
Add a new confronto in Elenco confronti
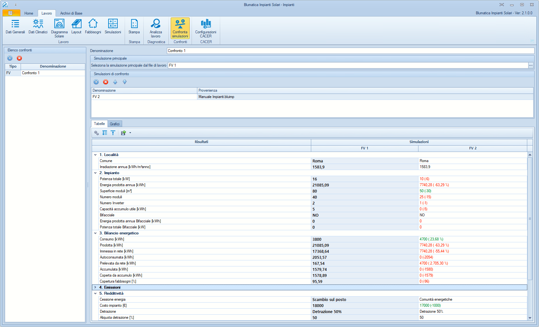click(x=10, y=58)
